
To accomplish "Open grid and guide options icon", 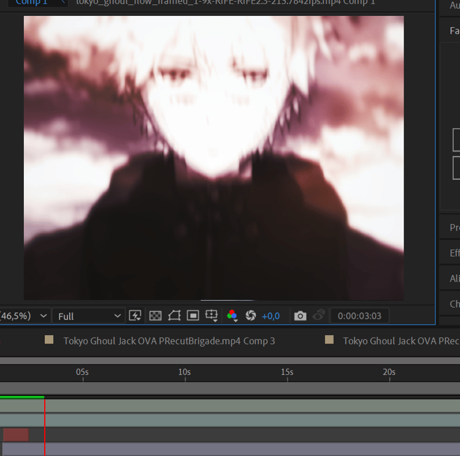I will 212,316.
